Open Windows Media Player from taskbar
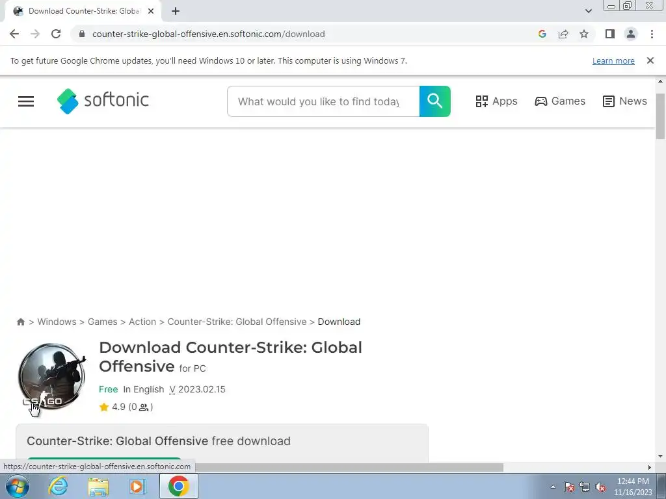The width and height of the screenshot is (666, 499). 137,486
